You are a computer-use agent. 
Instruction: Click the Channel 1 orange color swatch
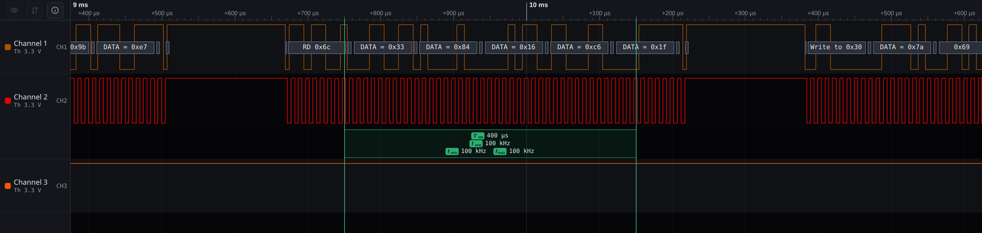7,47
